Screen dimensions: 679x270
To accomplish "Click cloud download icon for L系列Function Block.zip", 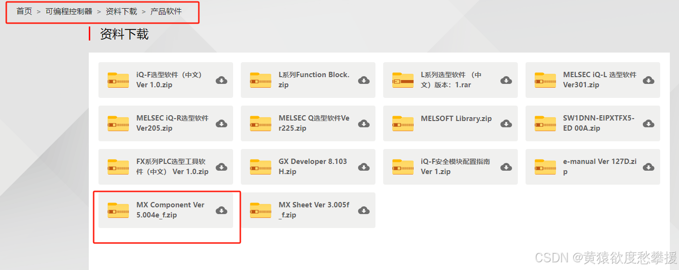I will 363,80.
